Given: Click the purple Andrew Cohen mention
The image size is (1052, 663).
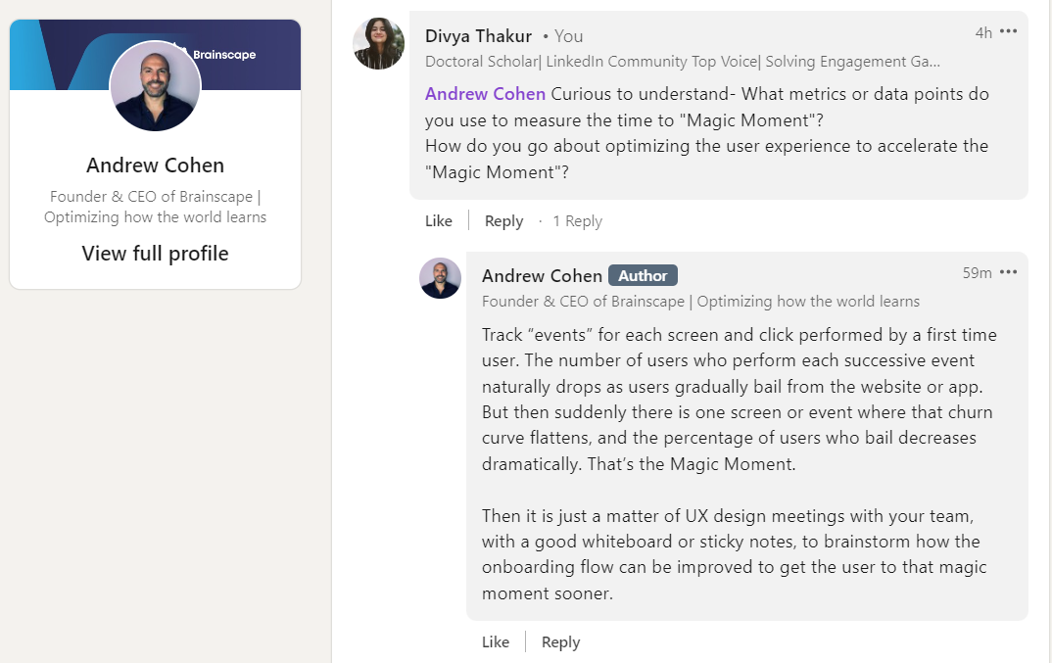Looking at the screenshot, I should pyautogui.click(x=485, y=94).
